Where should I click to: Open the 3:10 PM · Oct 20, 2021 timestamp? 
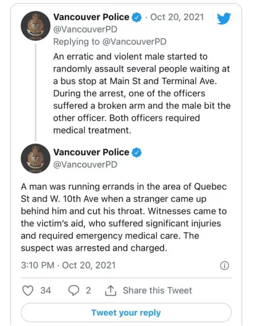[68, 265]
